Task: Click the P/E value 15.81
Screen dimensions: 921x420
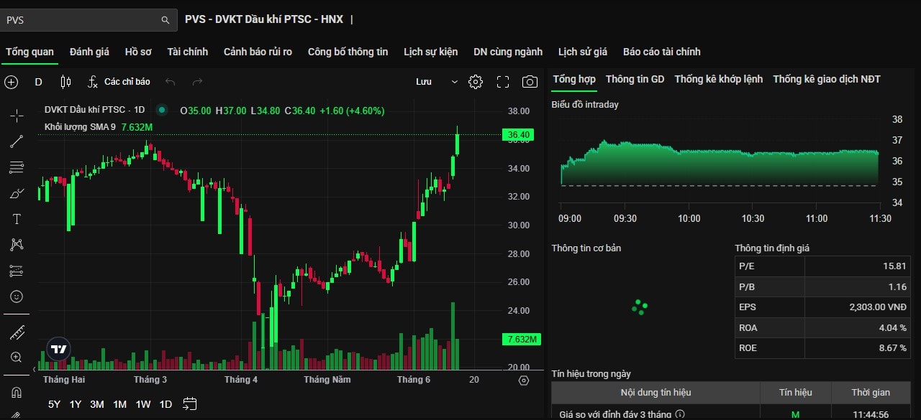Action: 894,266
